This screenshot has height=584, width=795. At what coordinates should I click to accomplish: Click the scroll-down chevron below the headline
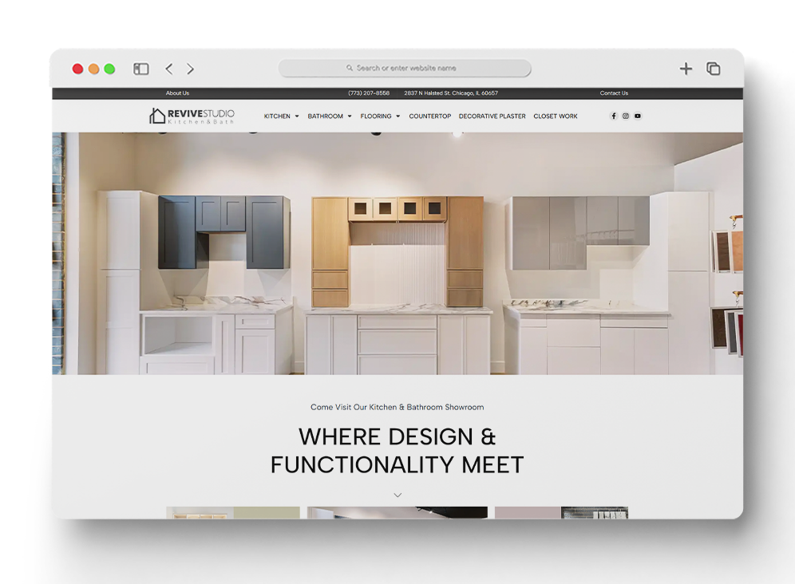(x=397, y=495)
